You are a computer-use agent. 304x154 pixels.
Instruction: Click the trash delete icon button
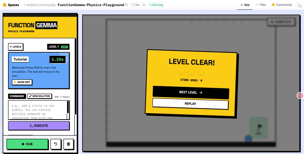pyautogui.click(x=68, y=144)
